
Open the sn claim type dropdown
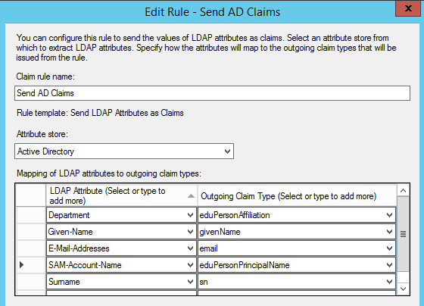click(389, 282)
